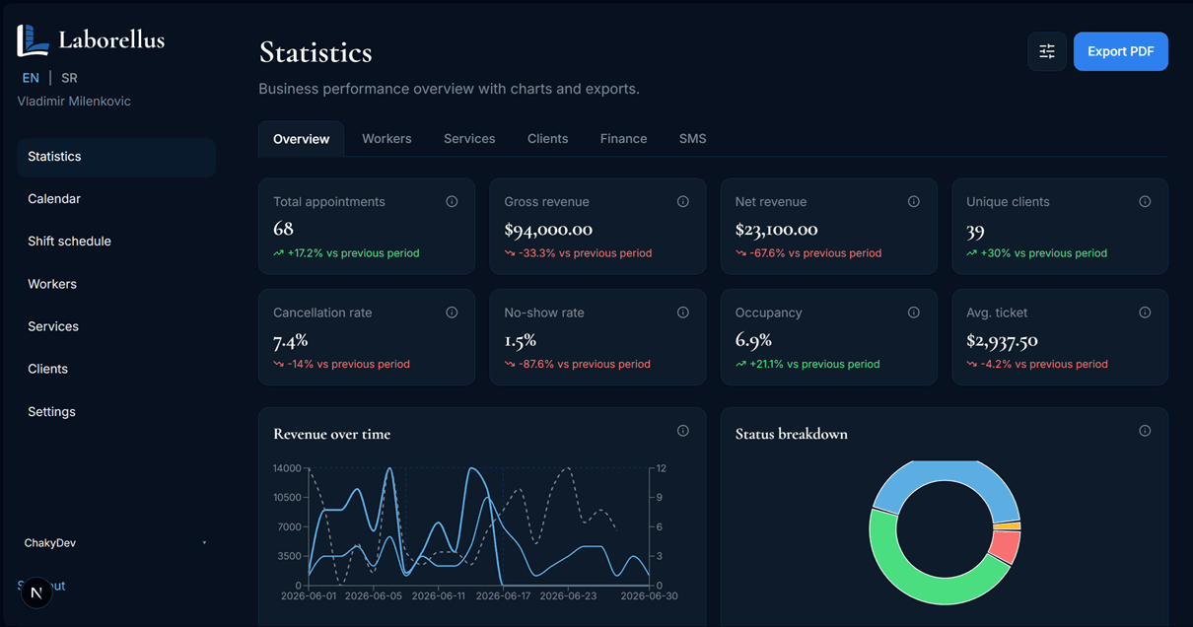The width and height of the screenshot is (1193, 627).
Task: Click +21.1% vs previous period text
Action: click(814, 365)
